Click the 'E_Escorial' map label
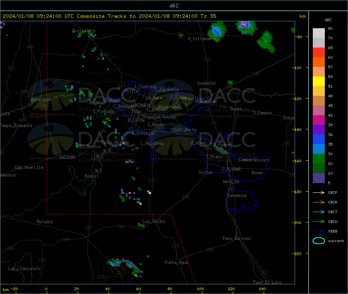The height and width of the screenshot is (294, 348). tap(143, 133)
